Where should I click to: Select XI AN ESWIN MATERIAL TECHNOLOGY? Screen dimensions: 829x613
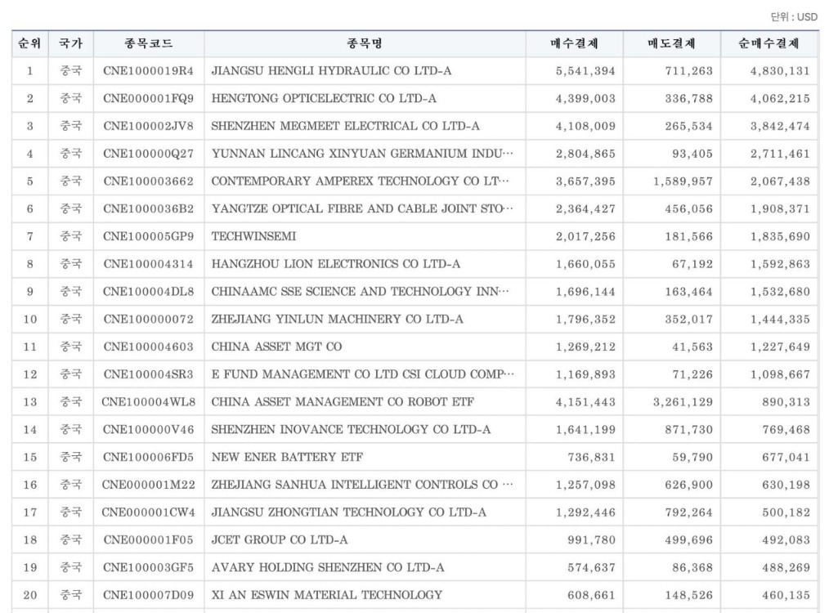pos(327,595)
